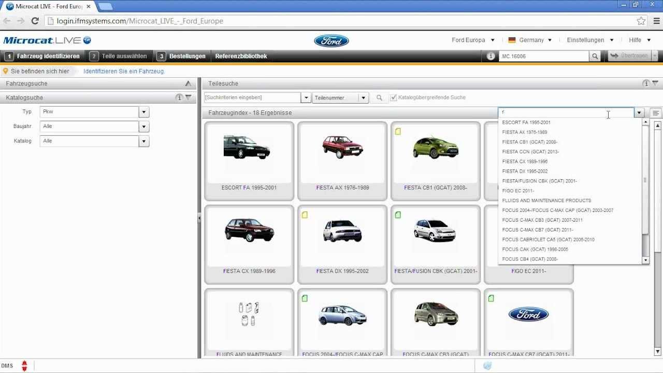The width and height of the screenshot is (663, 373).
Task: Click info icon in Katalogsuche header
Action: [x=179, y=97]
